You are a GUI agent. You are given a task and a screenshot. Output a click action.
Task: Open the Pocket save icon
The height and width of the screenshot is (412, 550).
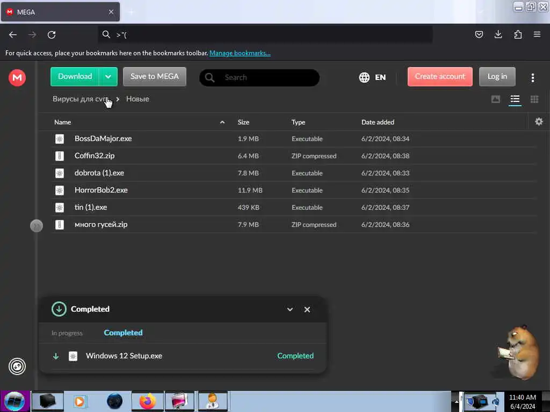pyautogui.click(x=479, y=34)
